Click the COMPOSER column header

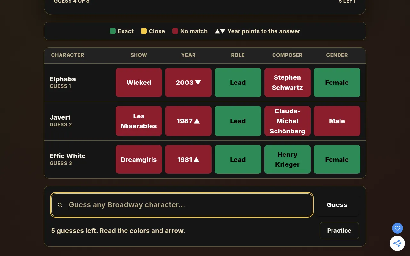(x=287, y=55)
